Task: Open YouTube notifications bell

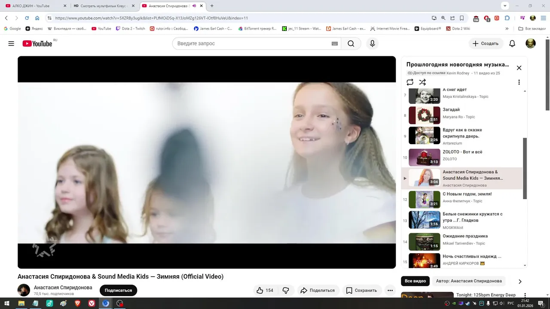Action: [512, 43]
